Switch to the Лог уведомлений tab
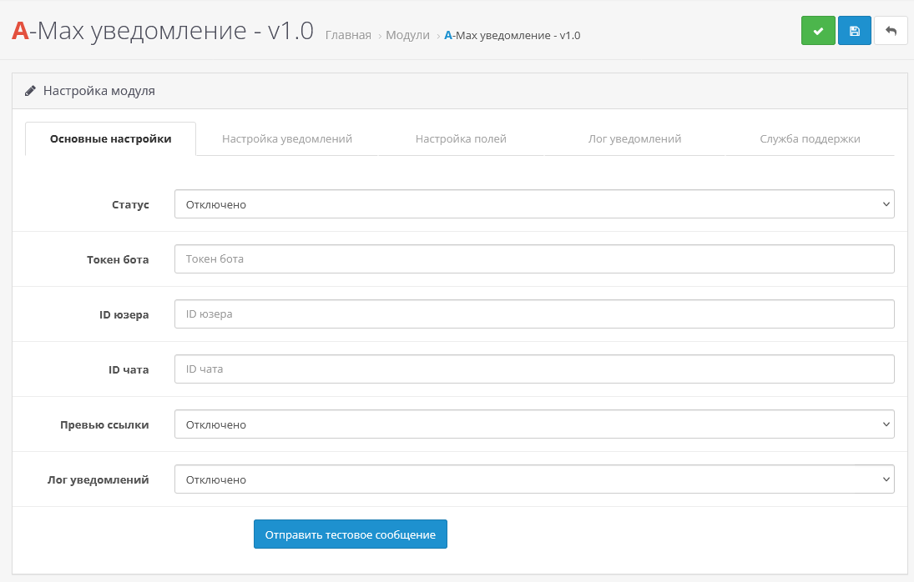 pyautogui.click(x=634, y=139)
